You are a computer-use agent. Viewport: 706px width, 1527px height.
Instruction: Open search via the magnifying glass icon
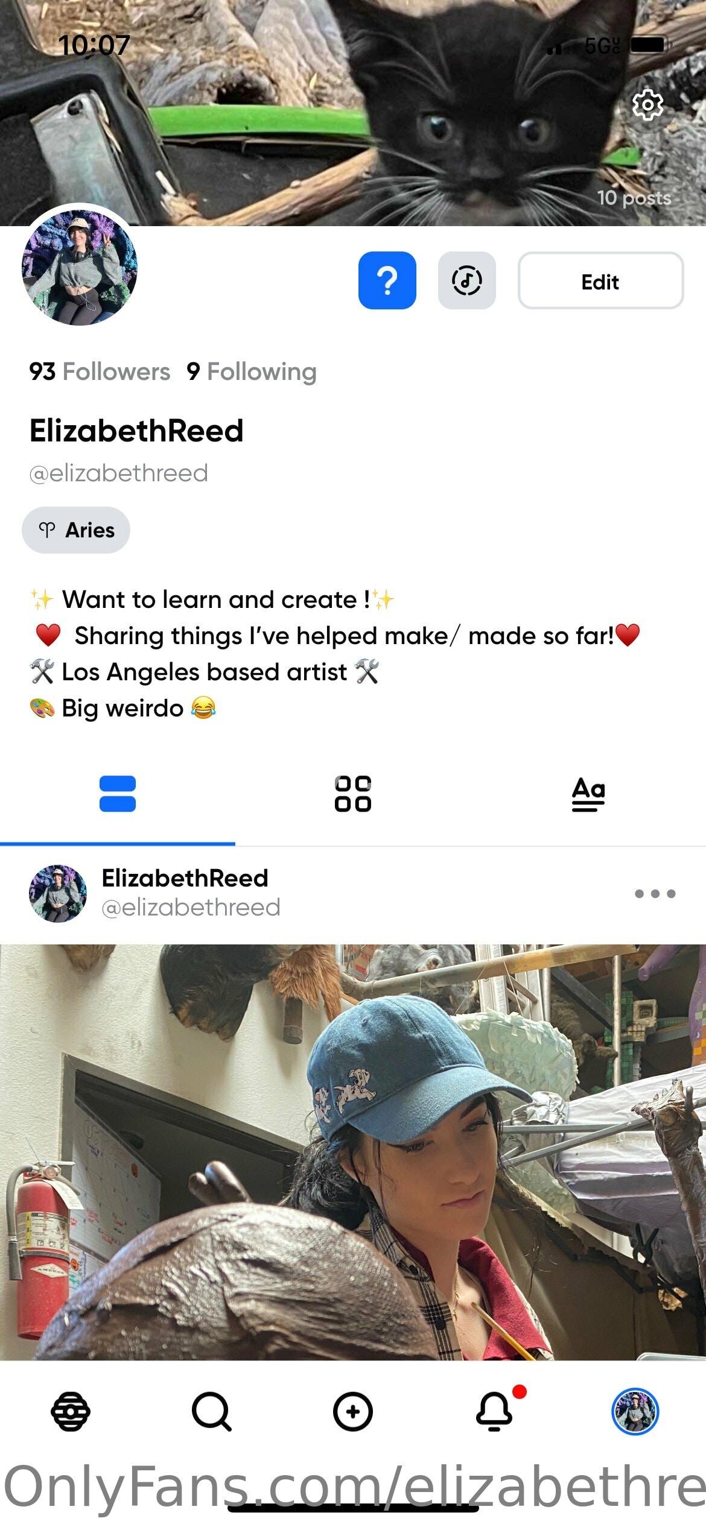coord(212,1412)
